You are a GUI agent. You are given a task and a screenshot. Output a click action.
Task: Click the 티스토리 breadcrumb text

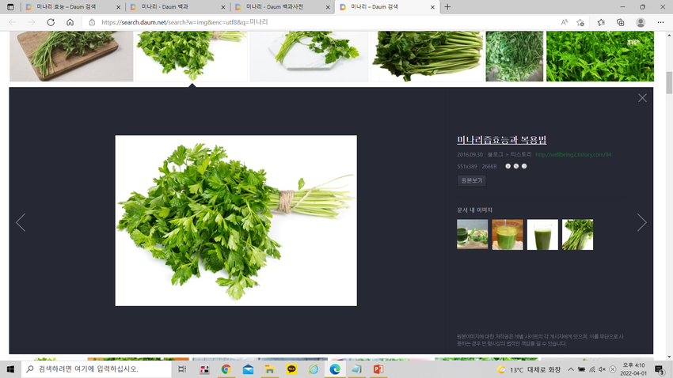(x=521, y=154)
